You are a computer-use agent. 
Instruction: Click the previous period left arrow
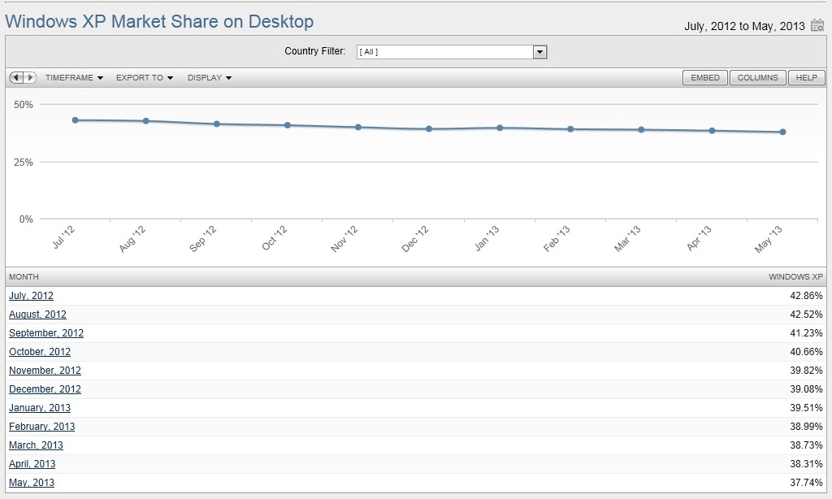(15, 77)
